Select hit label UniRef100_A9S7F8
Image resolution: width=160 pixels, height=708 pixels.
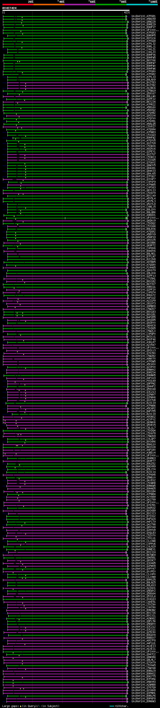coord(143,640)
